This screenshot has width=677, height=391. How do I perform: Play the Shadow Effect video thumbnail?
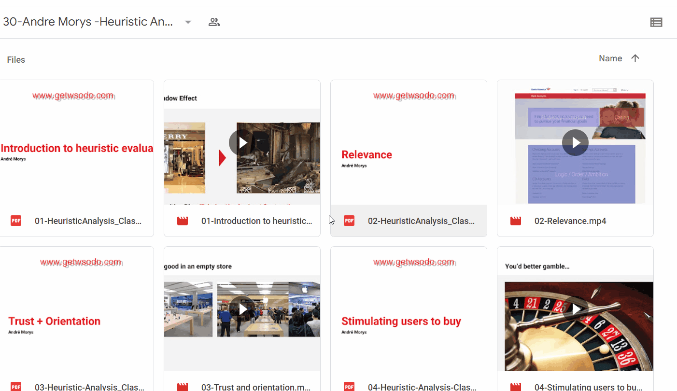tap(242, 142)
